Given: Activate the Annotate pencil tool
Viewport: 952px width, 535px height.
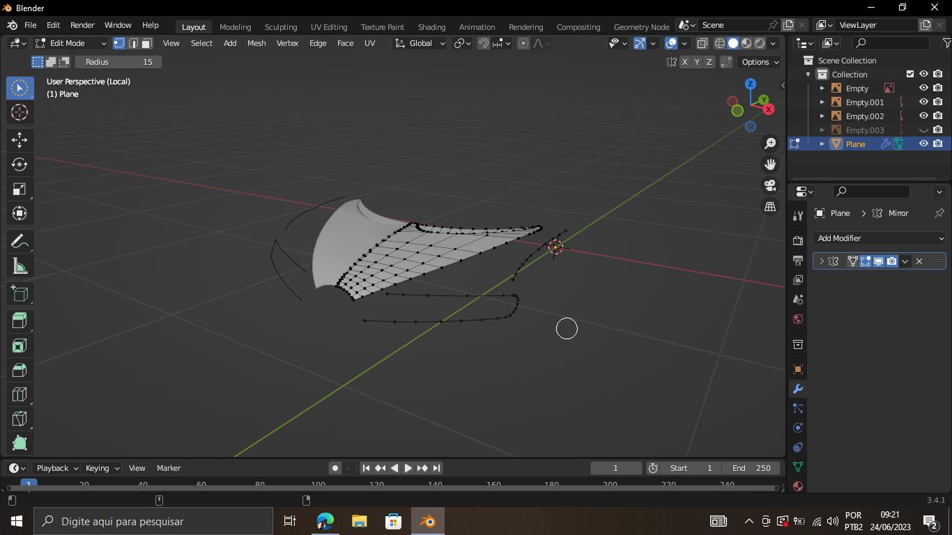Looking at the screenshot, I should 20,241.
